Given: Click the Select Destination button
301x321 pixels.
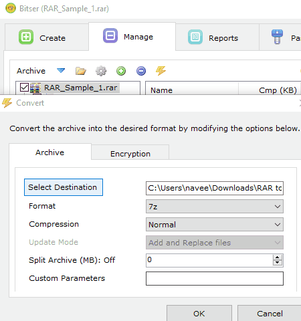Looking at the screenshot, I should point(64,187).
